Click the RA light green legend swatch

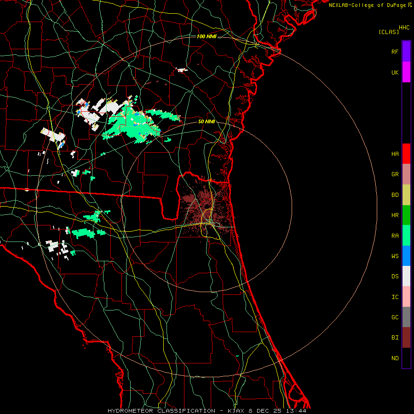point(406,236)
